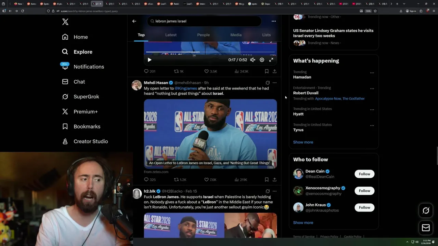Screen dimensions: 438x246
Task: Open the 'From zeteo.com' source link
Action: click(156, 172)
